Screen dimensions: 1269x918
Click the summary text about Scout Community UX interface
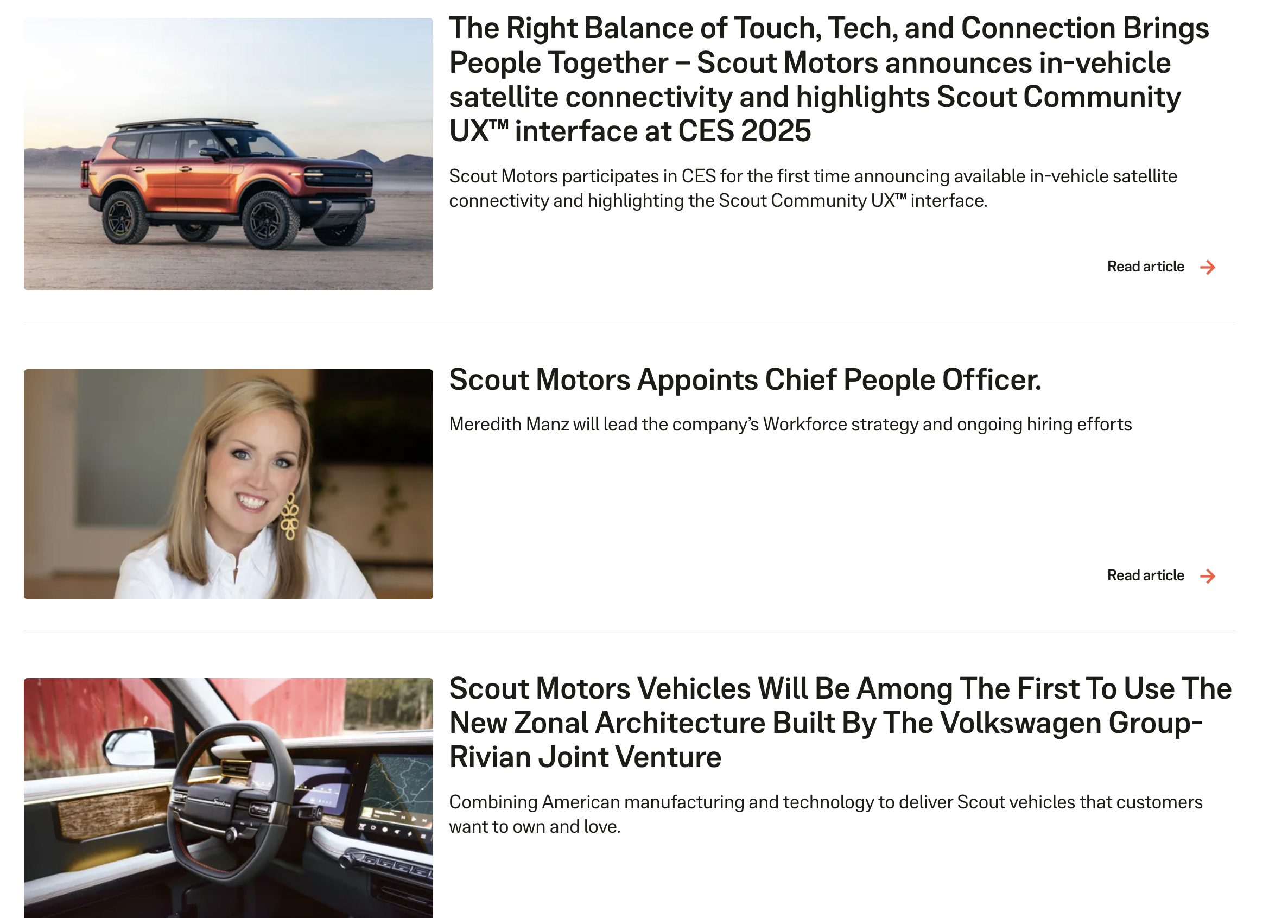click(813, 188)
